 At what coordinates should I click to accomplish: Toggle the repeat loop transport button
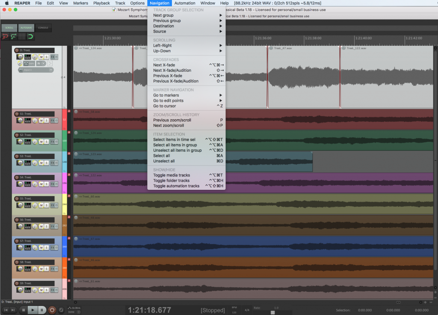click(x=61, y=310)
